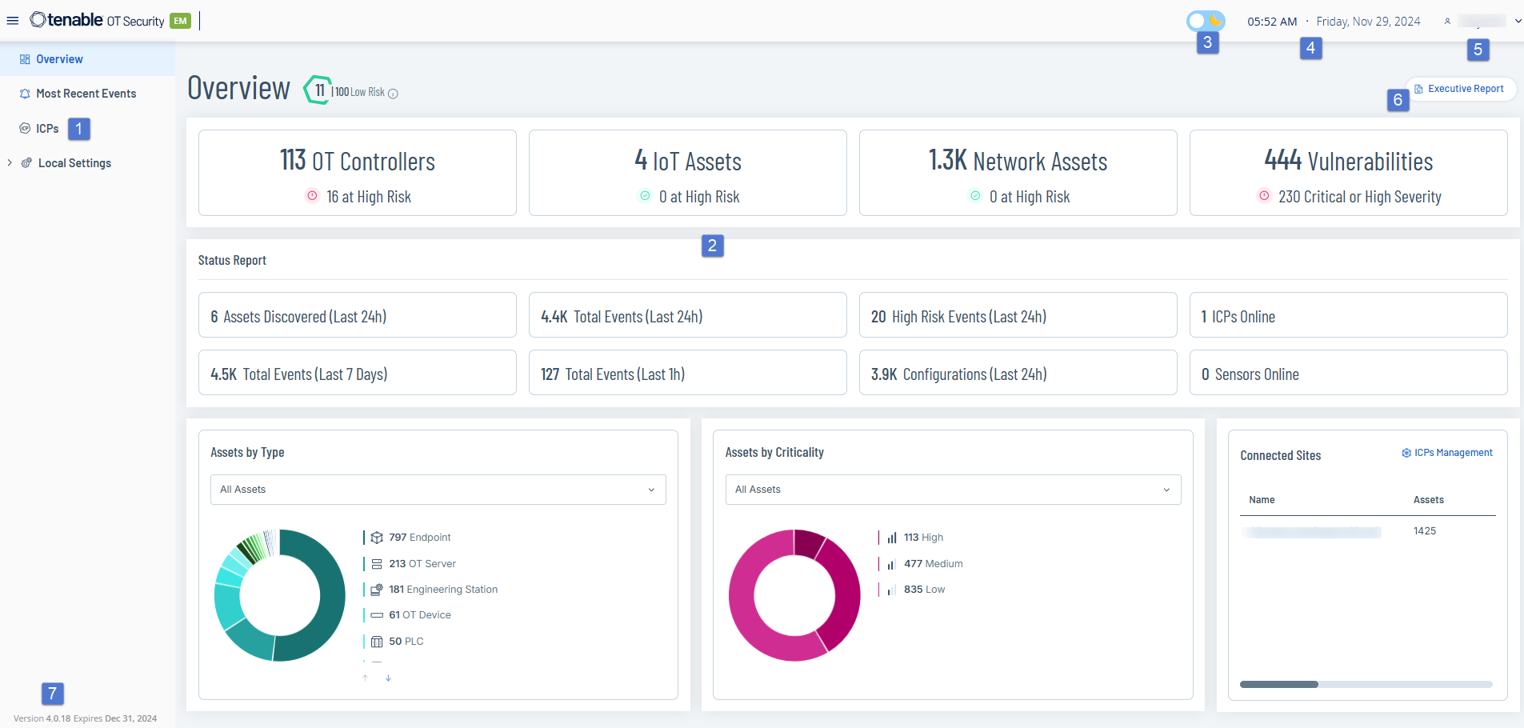Click the Connected Sites horizontal scrollbar

coord(1278,685)
